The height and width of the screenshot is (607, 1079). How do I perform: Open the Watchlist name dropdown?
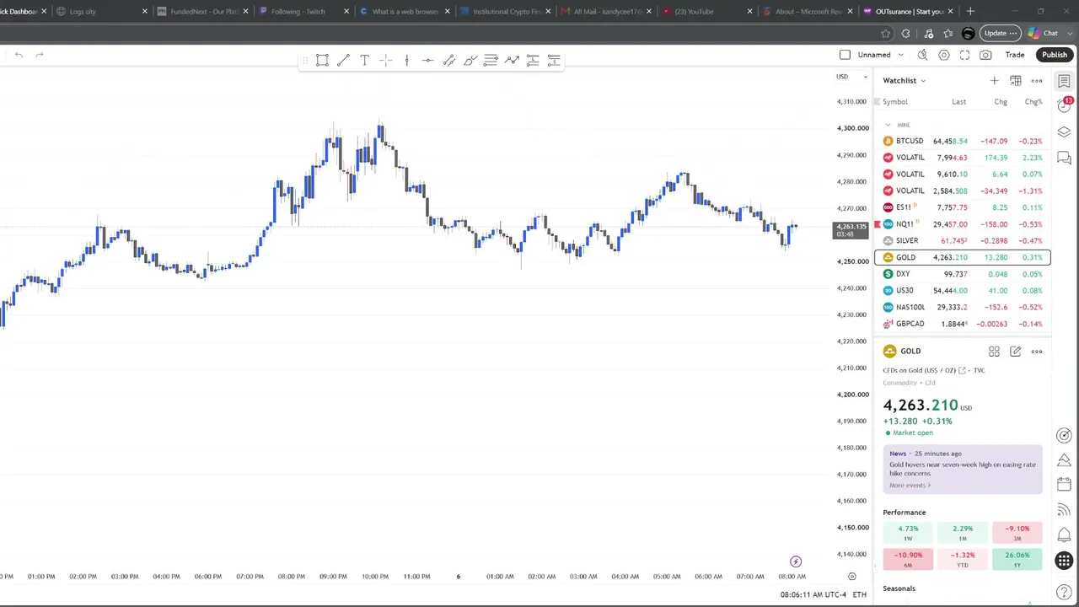pos(905,81)
